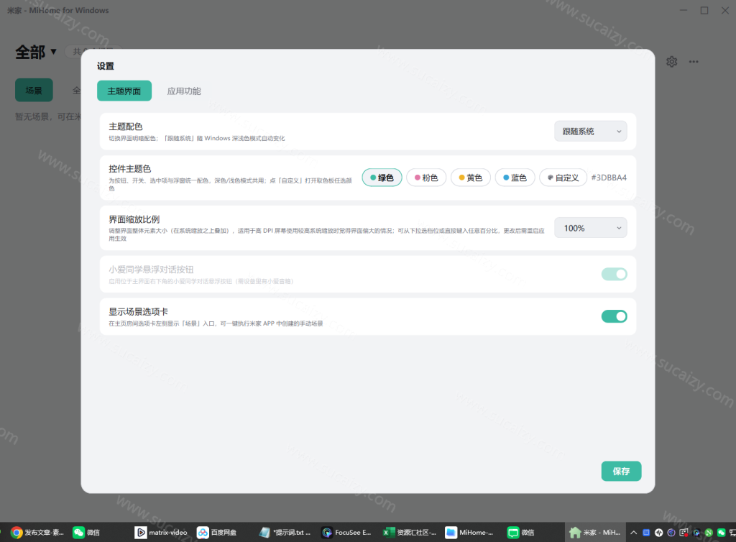Select the 场景 tab in main window
The image size is (736, 542).
pyautogui.click(x=34, y=90)
